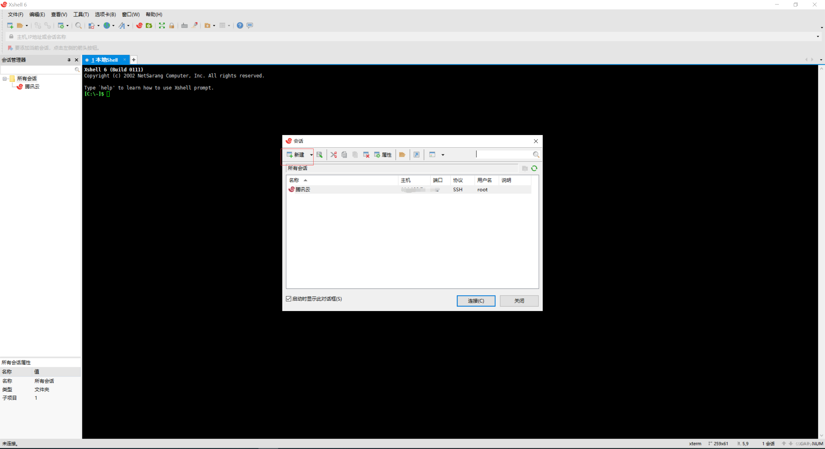Click the 关闭 button in Sessions dialog

click(x=519, y=301)
